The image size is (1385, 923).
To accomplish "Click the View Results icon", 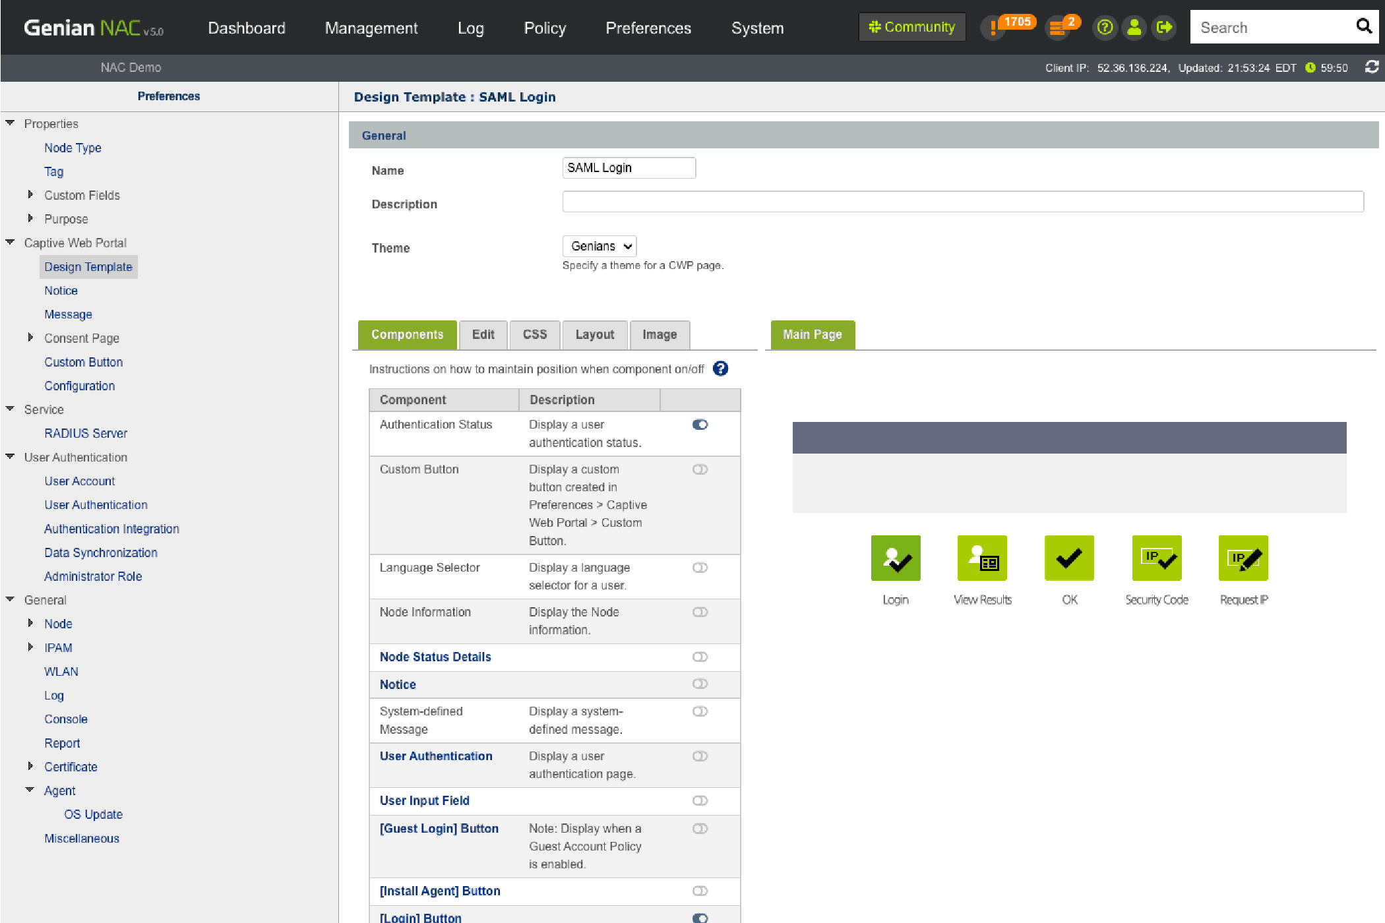I will pyautogui.click(x=982, y=558).
